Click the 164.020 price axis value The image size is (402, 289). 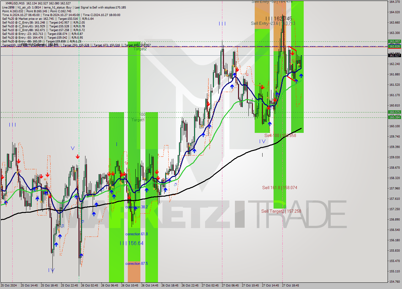pos(394,12)
